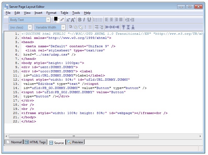The image size is (208, 155).
Task: Maximize the Server Page Layout Editor window
Action: [x=190, y=7]
